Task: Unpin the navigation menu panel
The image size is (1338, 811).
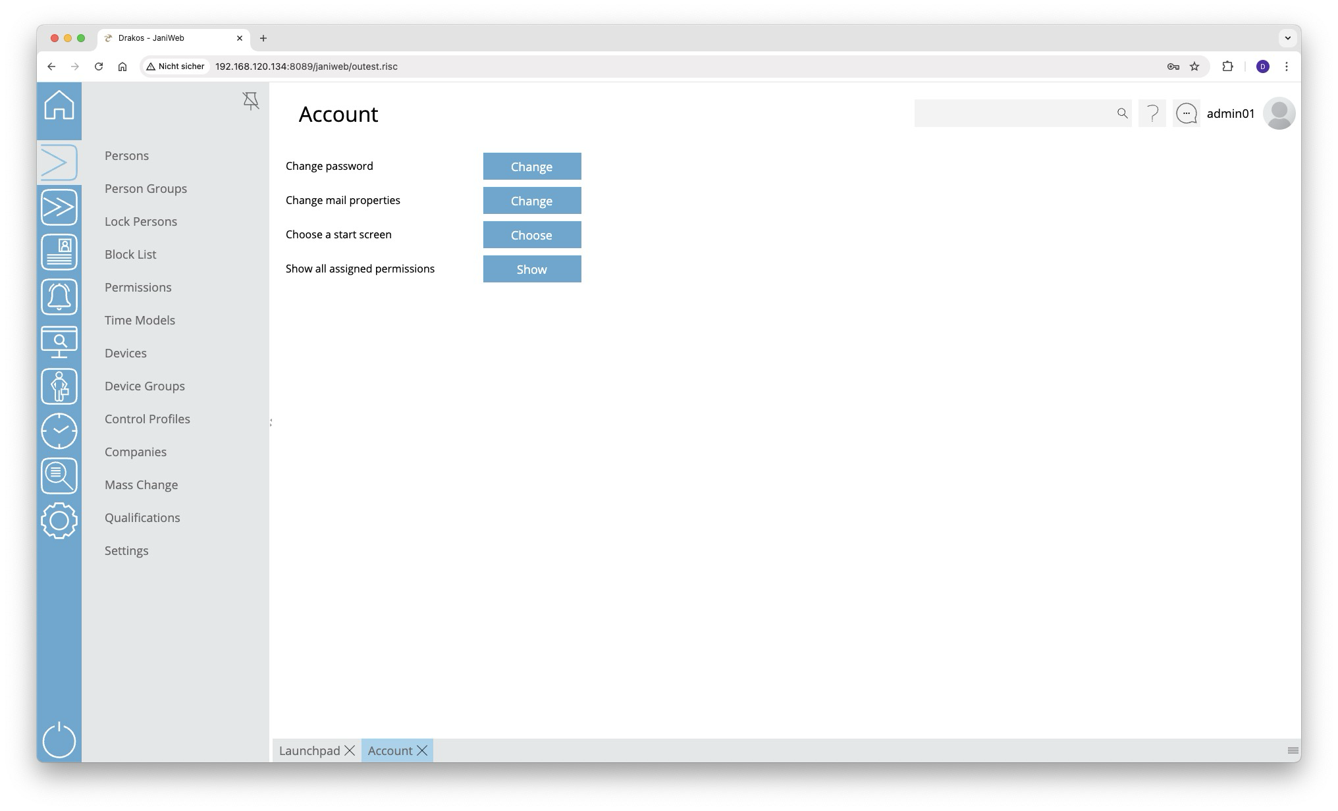Action: 251,101
